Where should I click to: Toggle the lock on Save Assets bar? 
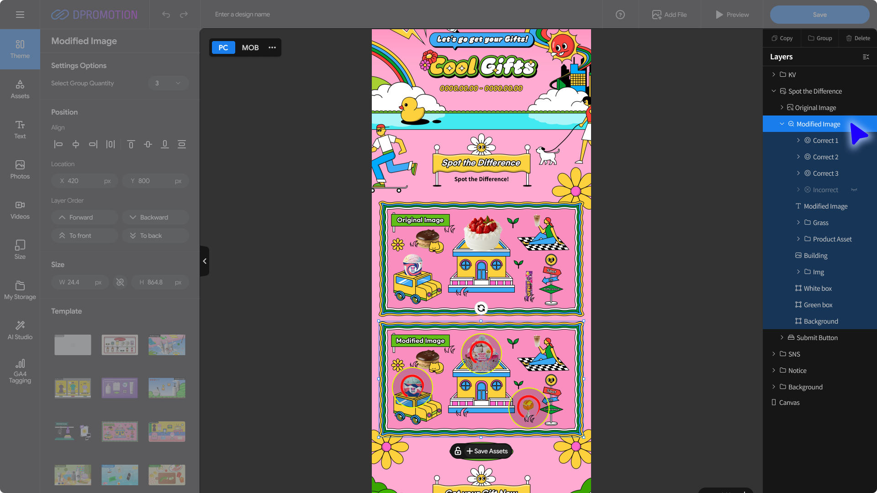tap(458, 451)
